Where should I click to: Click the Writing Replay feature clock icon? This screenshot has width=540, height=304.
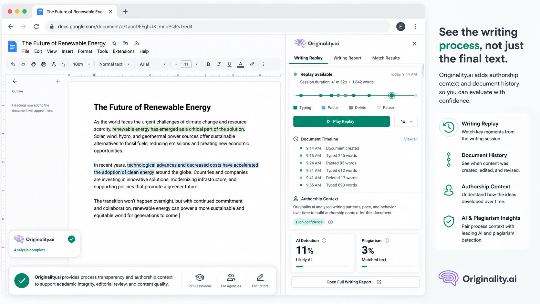(449, 127)
